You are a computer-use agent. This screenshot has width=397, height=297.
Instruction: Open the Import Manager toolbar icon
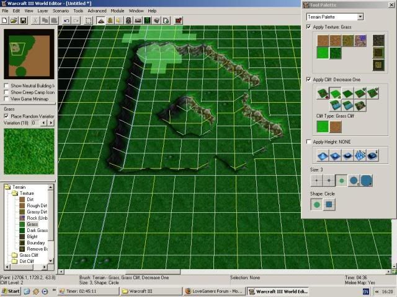166,20
